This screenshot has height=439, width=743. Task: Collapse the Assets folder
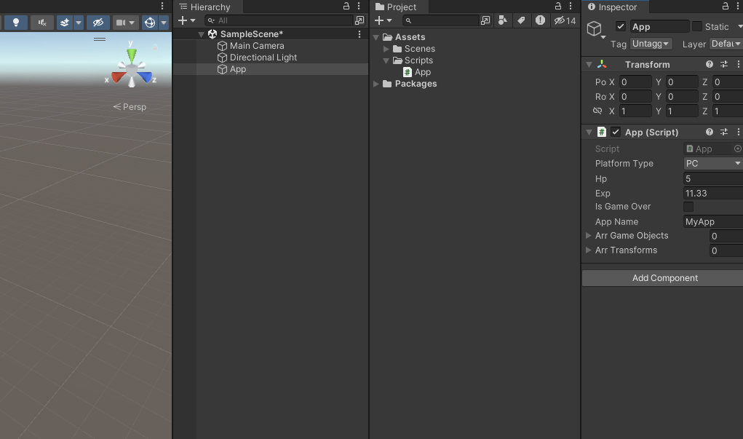[376, 37]
